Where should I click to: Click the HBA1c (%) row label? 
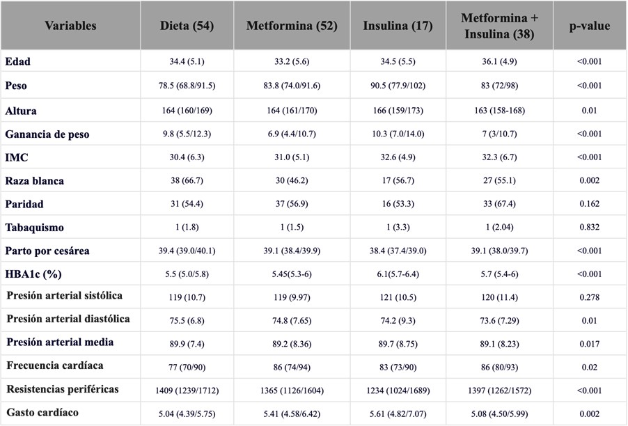click(33, 274)
